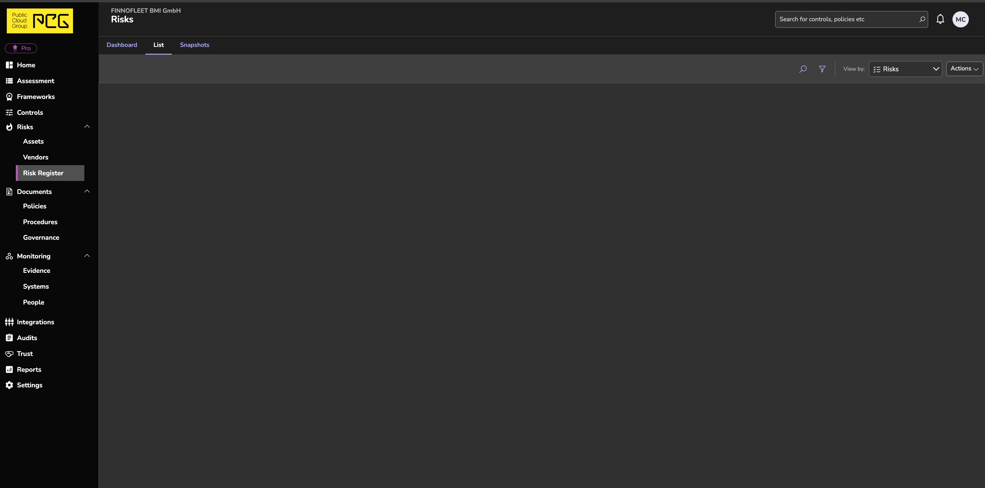Click the Integrations icon in the sidebar
Screen dimensions: 985x488
tap(9, 322)
